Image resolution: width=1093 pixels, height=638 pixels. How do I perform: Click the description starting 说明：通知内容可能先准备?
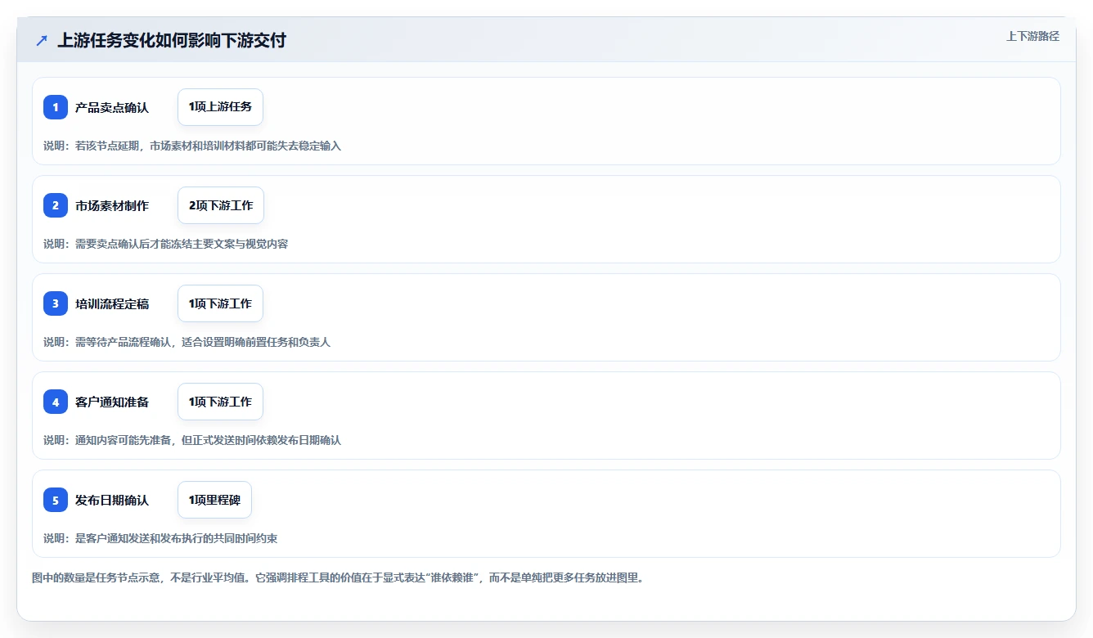click(192, 440)
